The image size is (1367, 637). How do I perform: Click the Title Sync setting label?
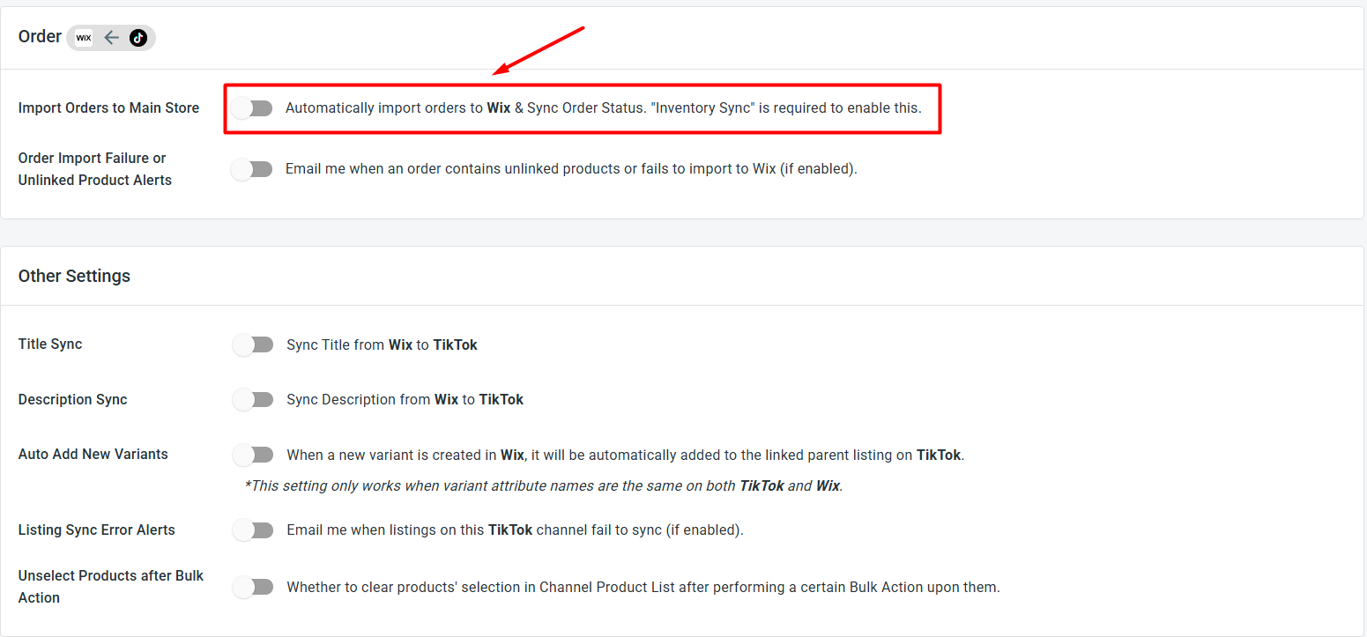point(50,344)
